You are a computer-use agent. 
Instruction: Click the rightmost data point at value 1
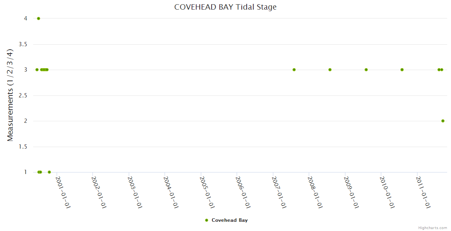click(x=49, y=172)
